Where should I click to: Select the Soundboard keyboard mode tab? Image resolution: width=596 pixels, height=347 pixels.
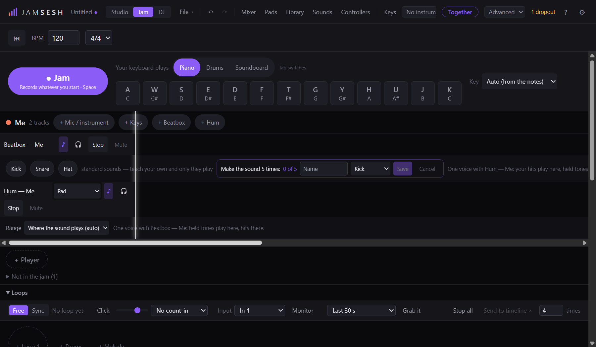(x=252, y=67)
